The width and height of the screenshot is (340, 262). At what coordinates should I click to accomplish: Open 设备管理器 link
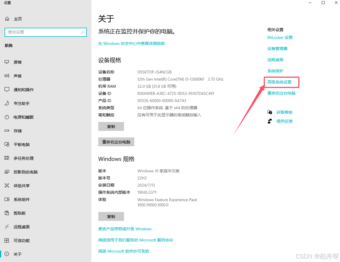click(277, 49)
